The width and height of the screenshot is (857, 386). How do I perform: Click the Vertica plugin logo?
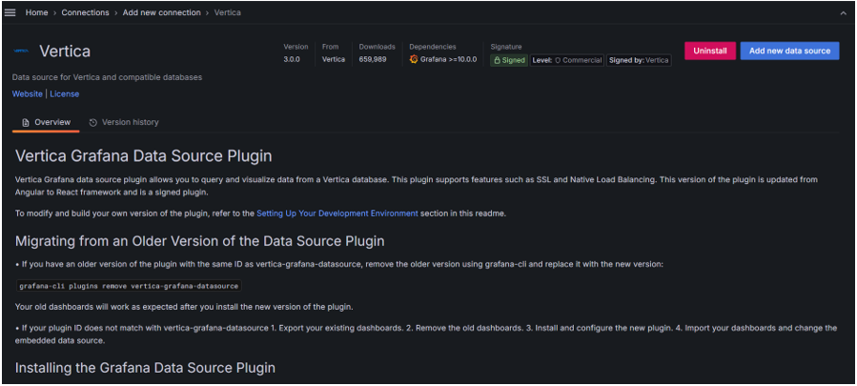pyautogui.click(x=21, y=51)
